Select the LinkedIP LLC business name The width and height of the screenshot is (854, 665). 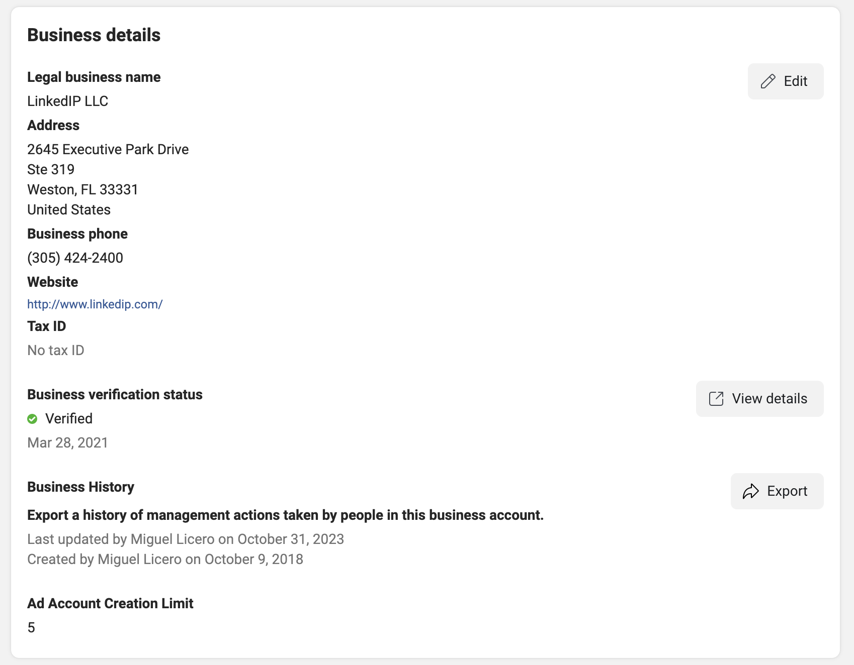[68, 101]
